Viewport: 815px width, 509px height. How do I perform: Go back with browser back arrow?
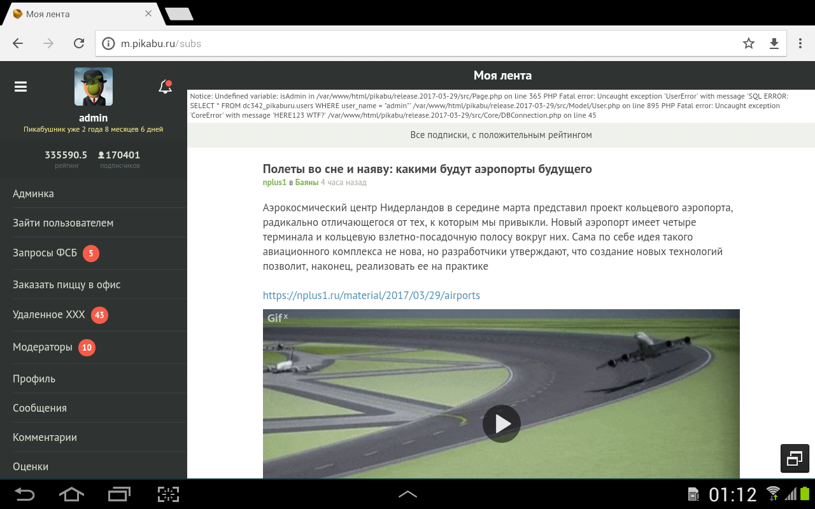pos(18,43)
